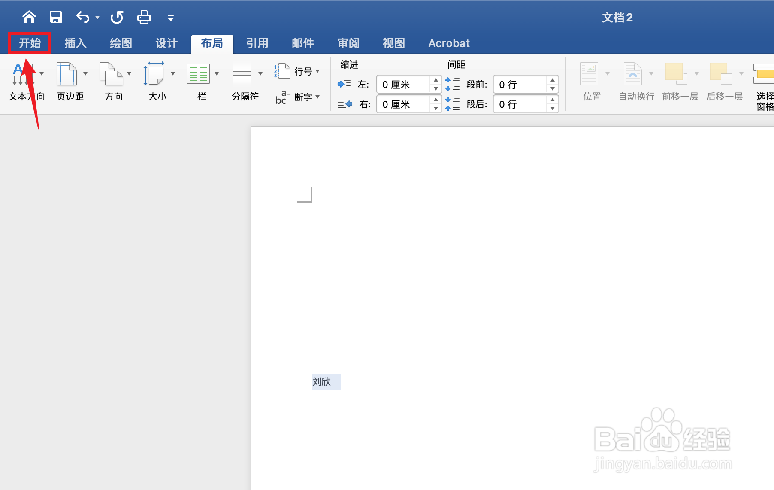Screen dimensions: 774x490
Task: Go to the 引用 tab
Action: (257, 43)
